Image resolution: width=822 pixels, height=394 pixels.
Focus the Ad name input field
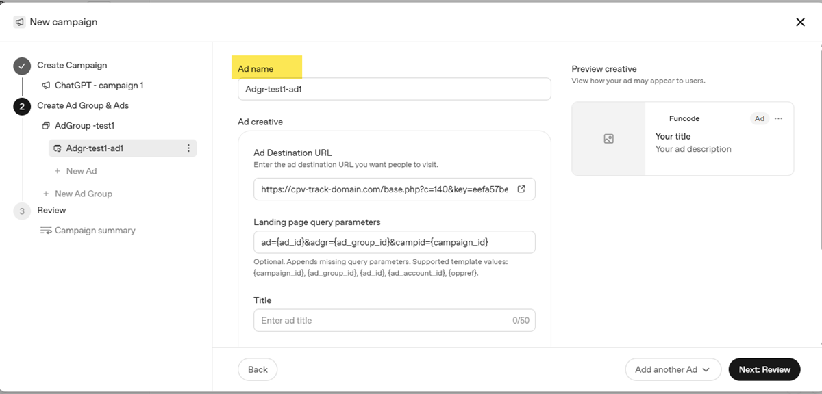[x=394, y=89]
